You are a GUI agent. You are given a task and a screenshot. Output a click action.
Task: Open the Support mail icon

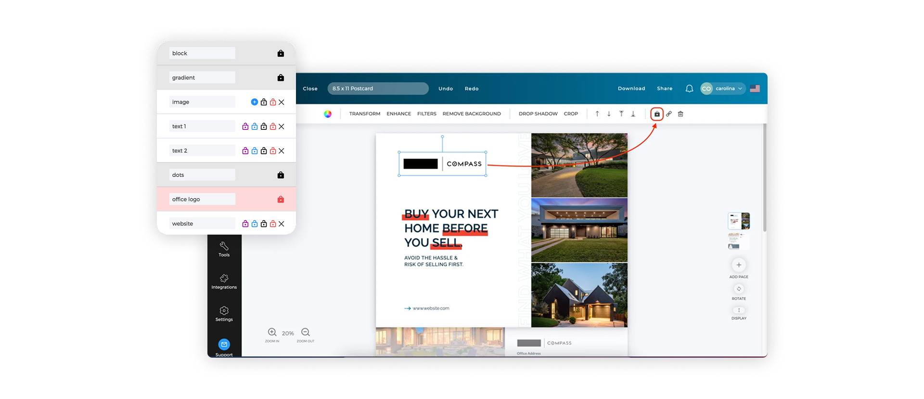coord(224,344)
